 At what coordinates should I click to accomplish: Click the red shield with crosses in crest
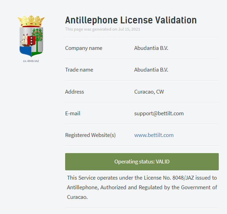click(x=32, y=41)
